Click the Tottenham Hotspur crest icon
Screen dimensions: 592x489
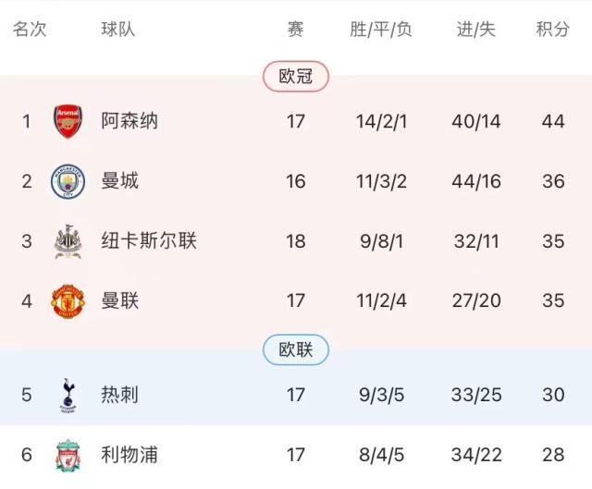[68, 395]
